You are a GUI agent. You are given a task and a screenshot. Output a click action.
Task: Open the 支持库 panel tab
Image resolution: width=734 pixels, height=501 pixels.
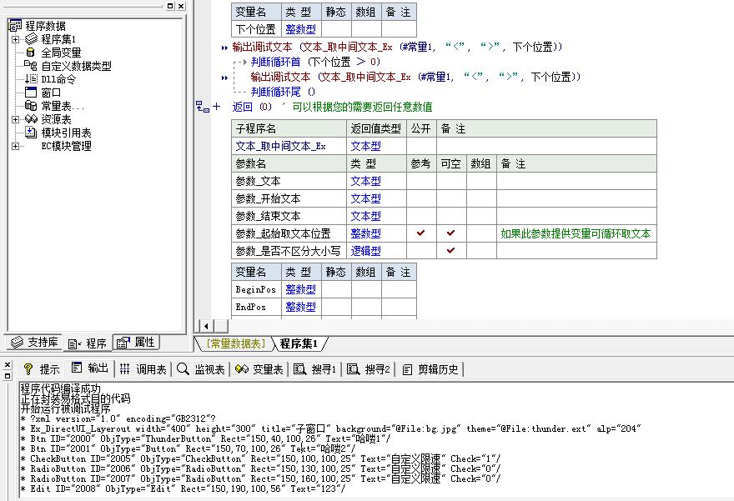[34, 343]
